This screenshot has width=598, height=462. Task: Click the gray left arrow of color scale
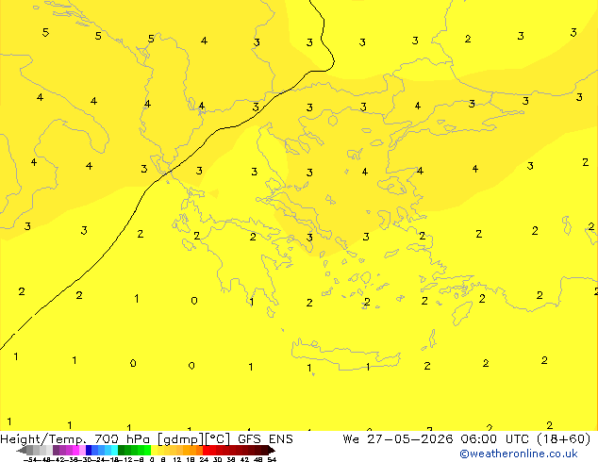22,450
